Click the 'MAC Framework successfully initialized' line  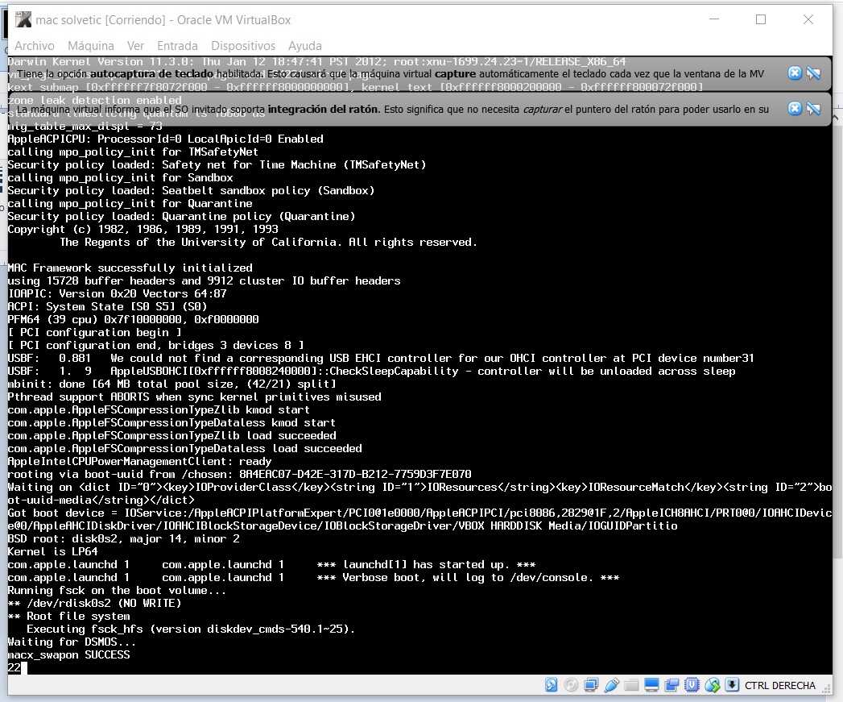(x=130, y=268)
